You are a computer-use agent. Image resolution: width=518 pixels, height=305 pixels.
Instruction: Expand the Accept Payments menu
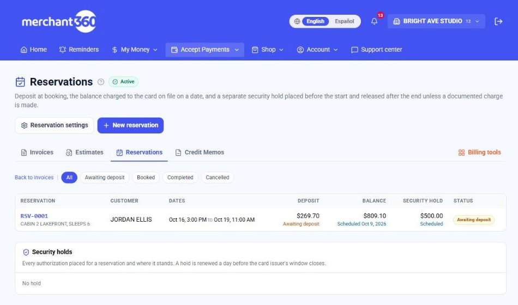coord(205,50)
